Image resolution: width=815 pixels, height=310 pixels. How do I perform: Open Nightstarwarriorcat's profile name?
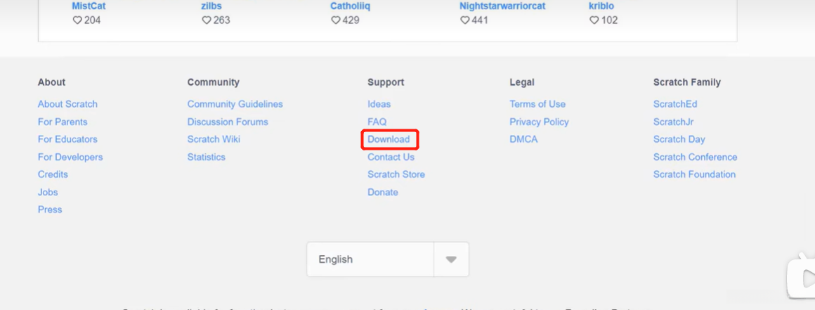[x=502, y=6]
